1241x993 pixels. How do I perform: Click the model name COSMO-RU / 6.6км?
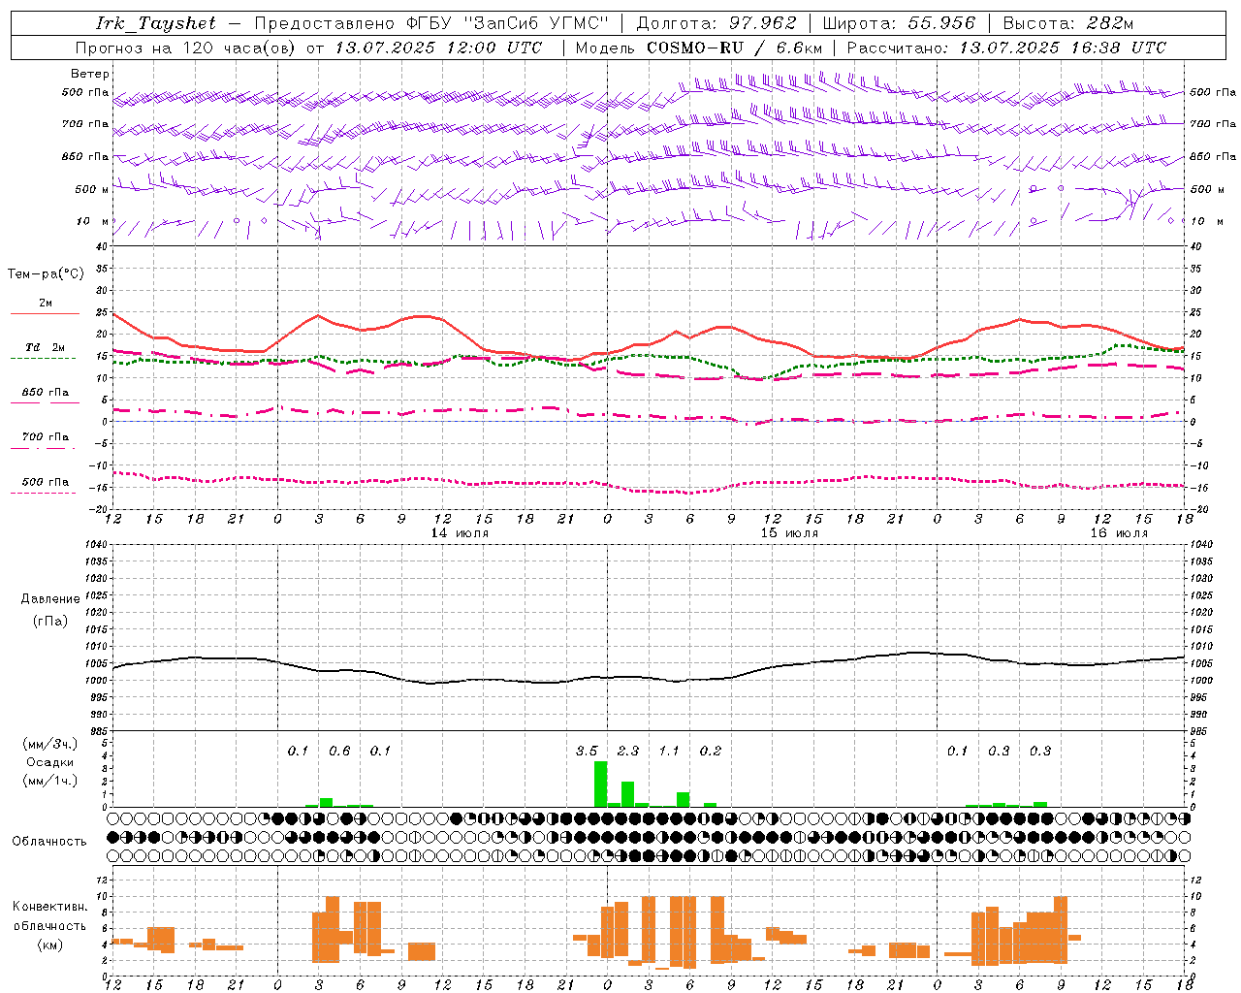735,48
